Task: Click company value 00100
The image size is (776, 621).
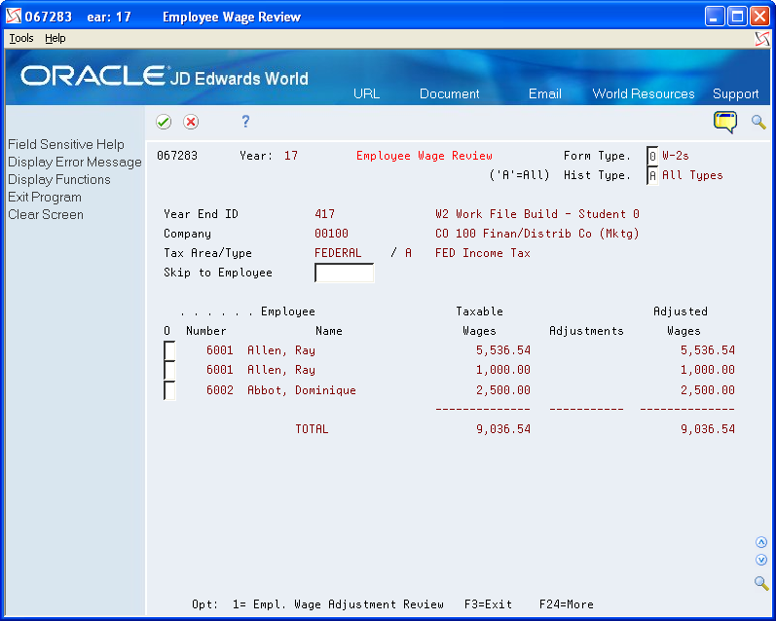Action: pyautogui.click(x=332, y=233)
